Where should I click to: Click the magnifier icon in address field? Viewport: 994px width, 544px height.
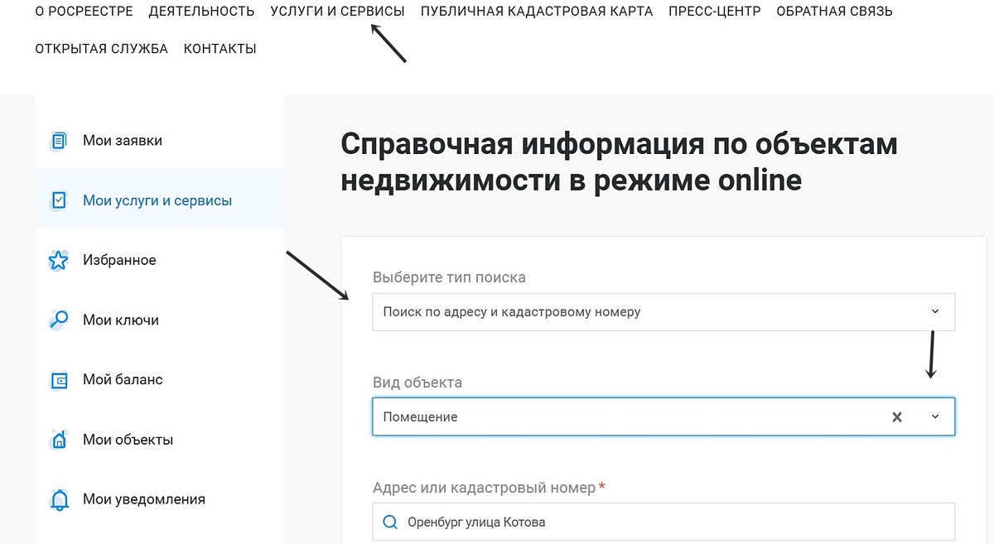tap(389, 522)
